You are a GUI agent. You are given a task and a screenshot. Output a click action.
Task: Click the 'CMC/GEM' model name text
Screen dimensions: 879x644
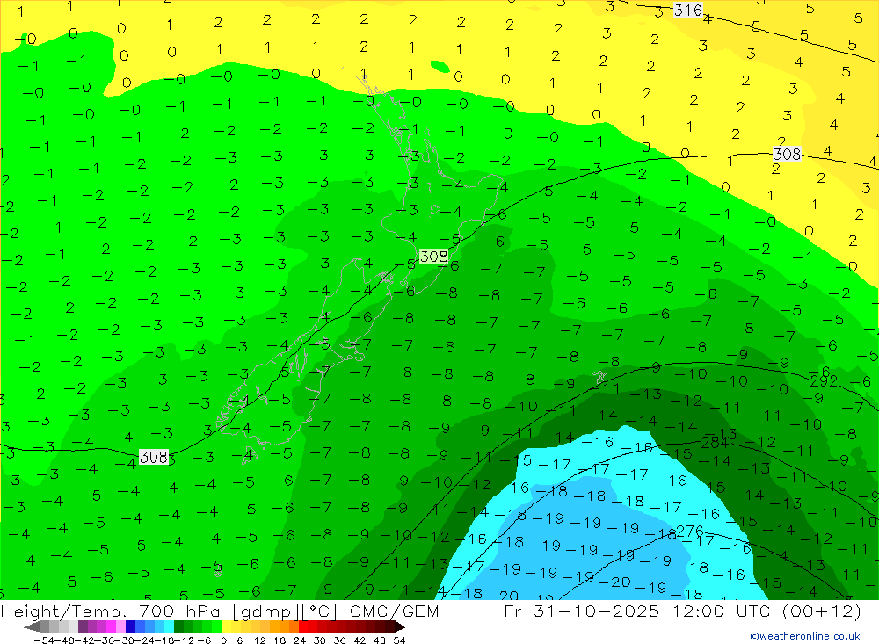click(394, 611)
